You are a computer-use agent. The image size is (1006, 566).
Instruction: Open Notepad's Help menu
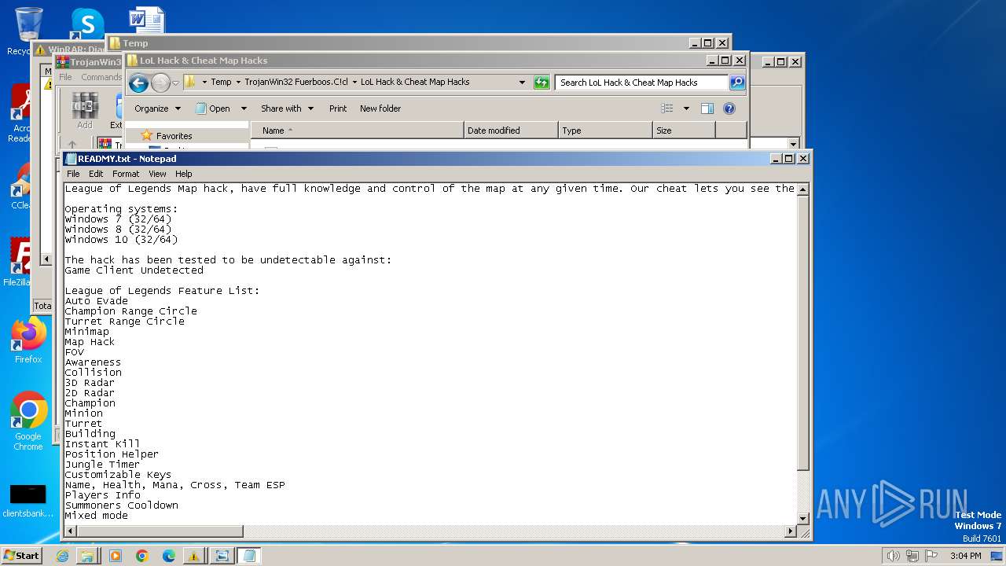click(183, 174)
